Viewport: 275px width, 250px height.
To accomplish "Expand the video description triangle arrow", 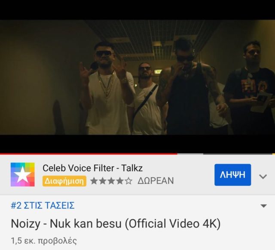I will click(x=263, y=206).
